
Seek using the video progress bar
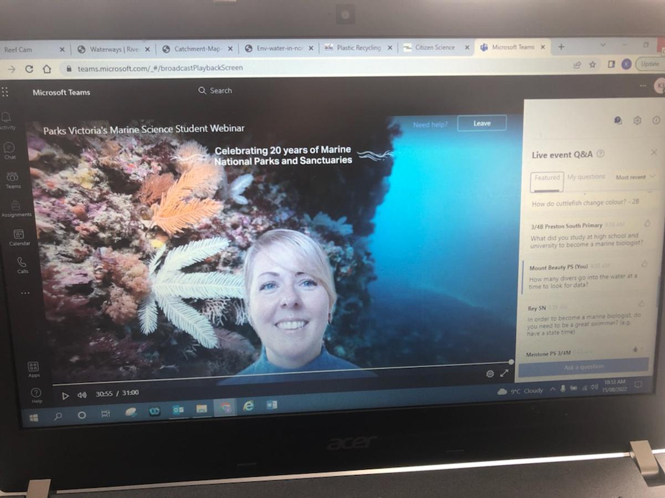[282, 374]
